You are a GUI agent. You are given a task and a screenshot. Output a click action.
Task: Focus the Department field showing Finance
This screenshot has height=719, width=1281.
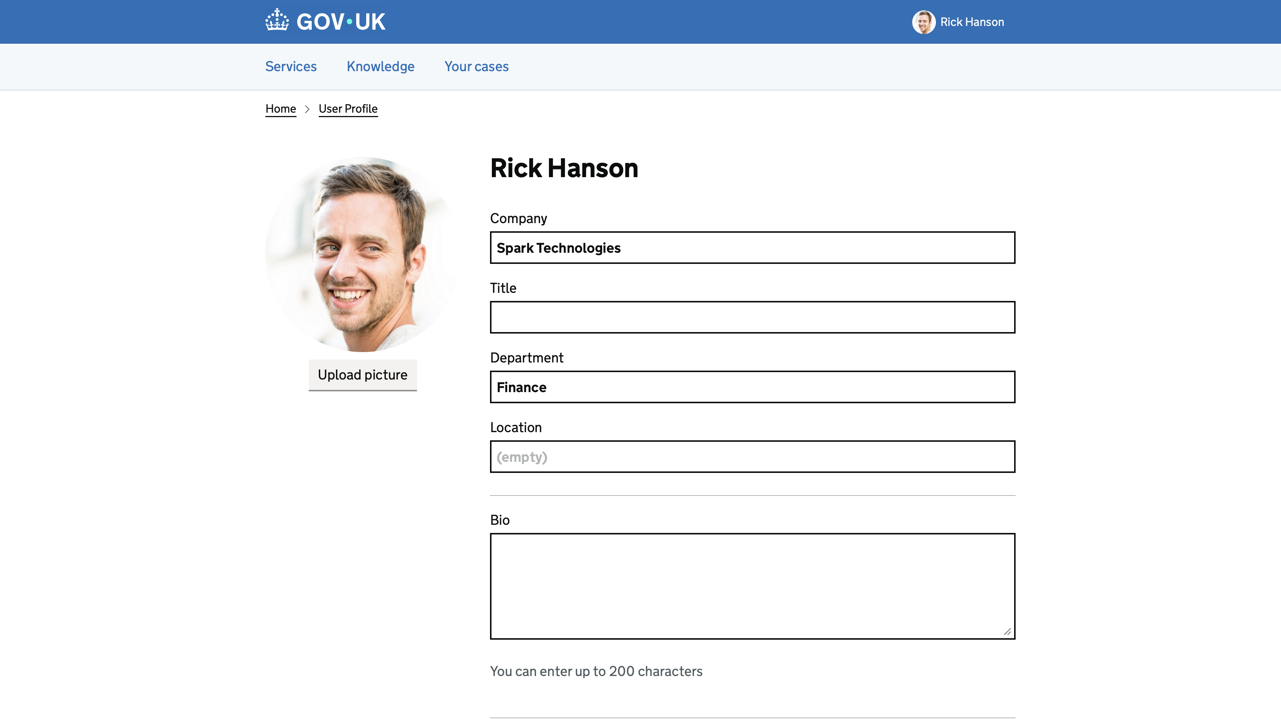(x=752, y=387)
